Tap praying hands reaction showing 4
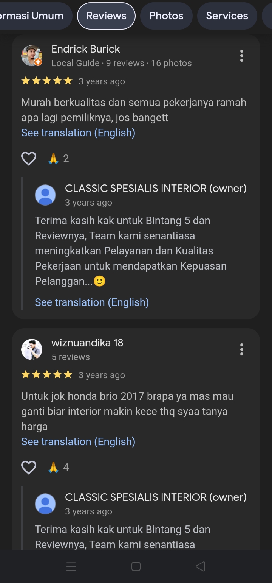 click(x=59, y=468)
